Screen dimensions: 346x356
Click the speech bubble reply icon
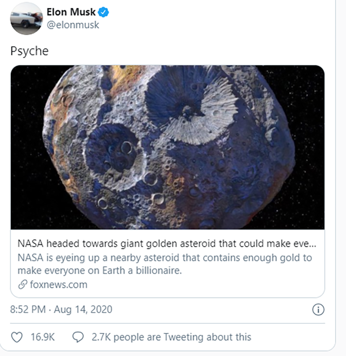[77, 337]
